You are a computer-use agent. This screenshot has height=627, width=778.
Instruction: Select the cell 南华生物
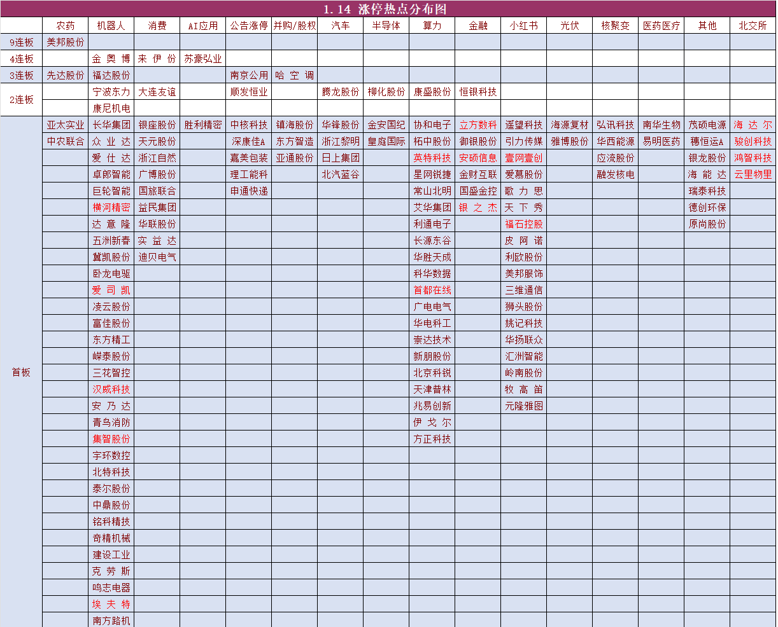(x=661, y=125)
